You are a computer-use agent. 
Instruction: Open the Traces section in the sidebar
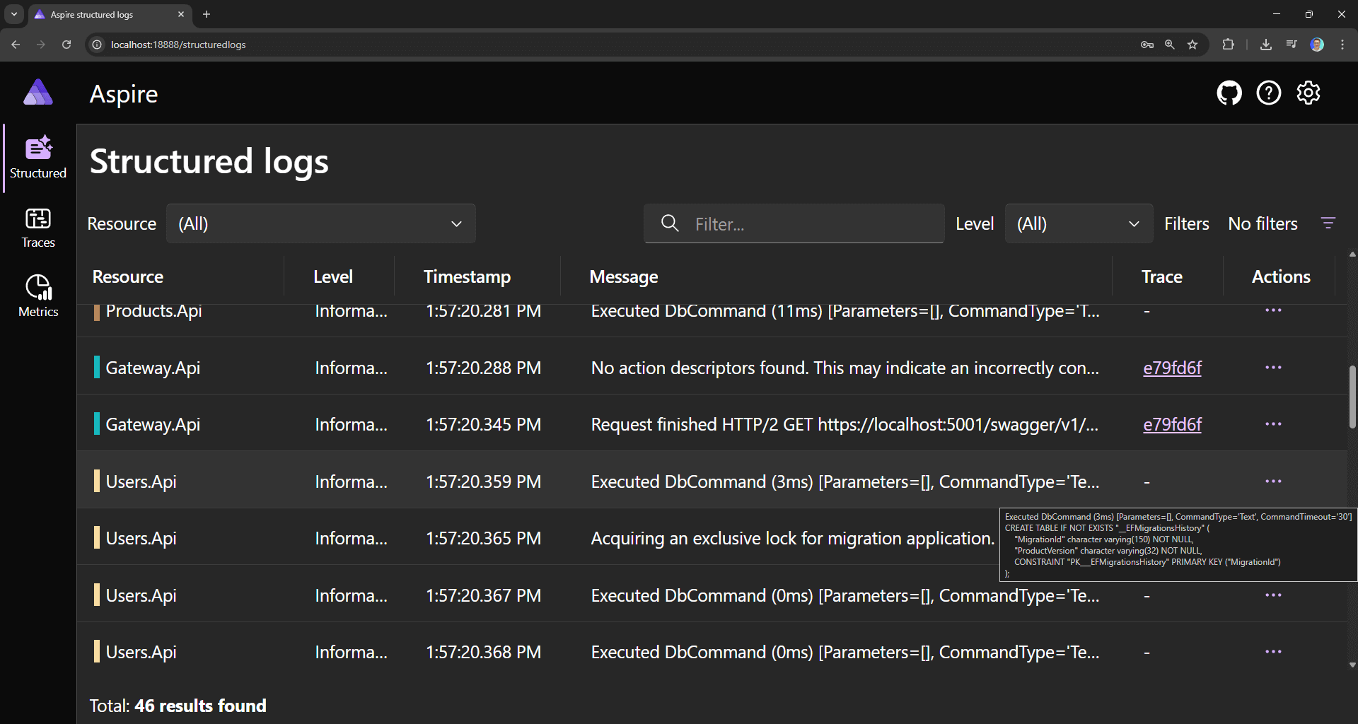click(37, 226)
